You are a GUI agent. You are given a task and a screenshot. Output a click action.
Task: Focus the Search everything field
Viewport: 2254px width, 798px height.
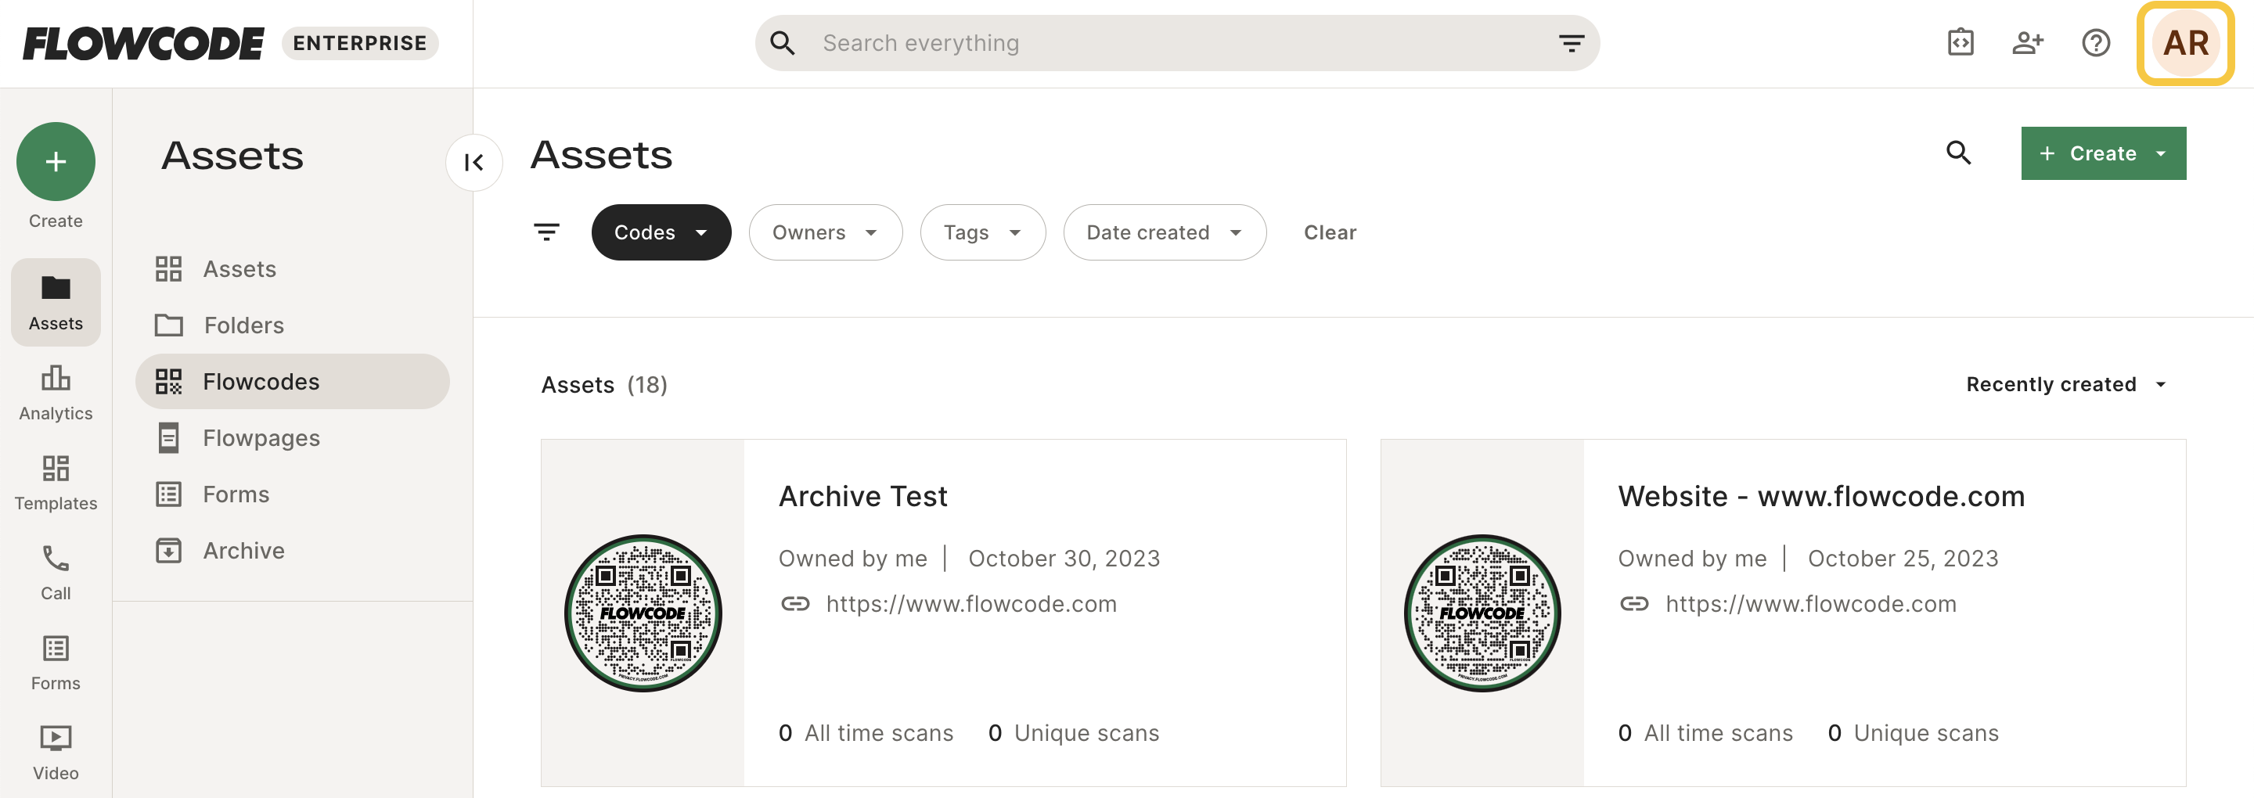[1177, 43]
